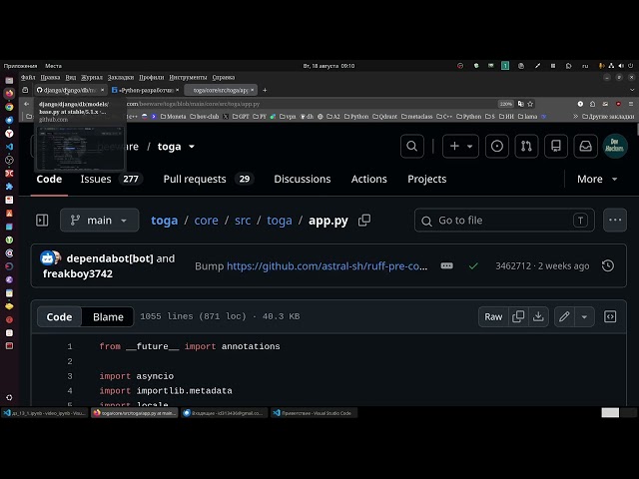Open the main branch selector dropdown
This screenshot has height=479, width=639.
click(100, 221)
